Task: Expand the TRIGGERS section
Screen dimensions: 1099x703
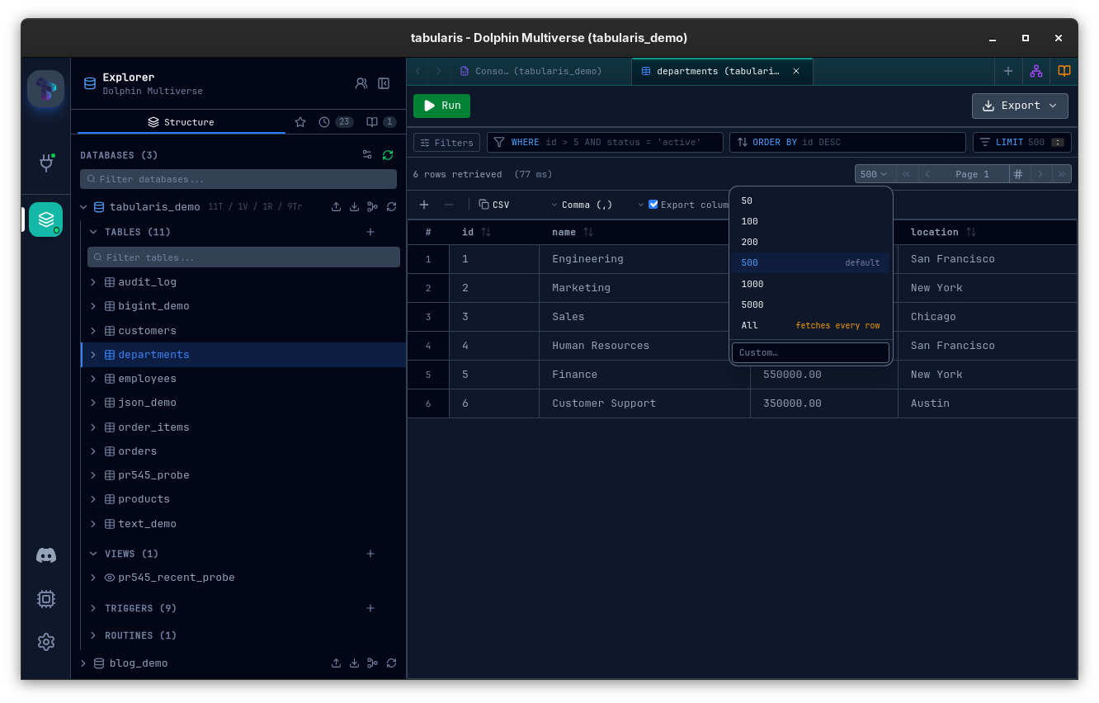Action: (93, 608)
